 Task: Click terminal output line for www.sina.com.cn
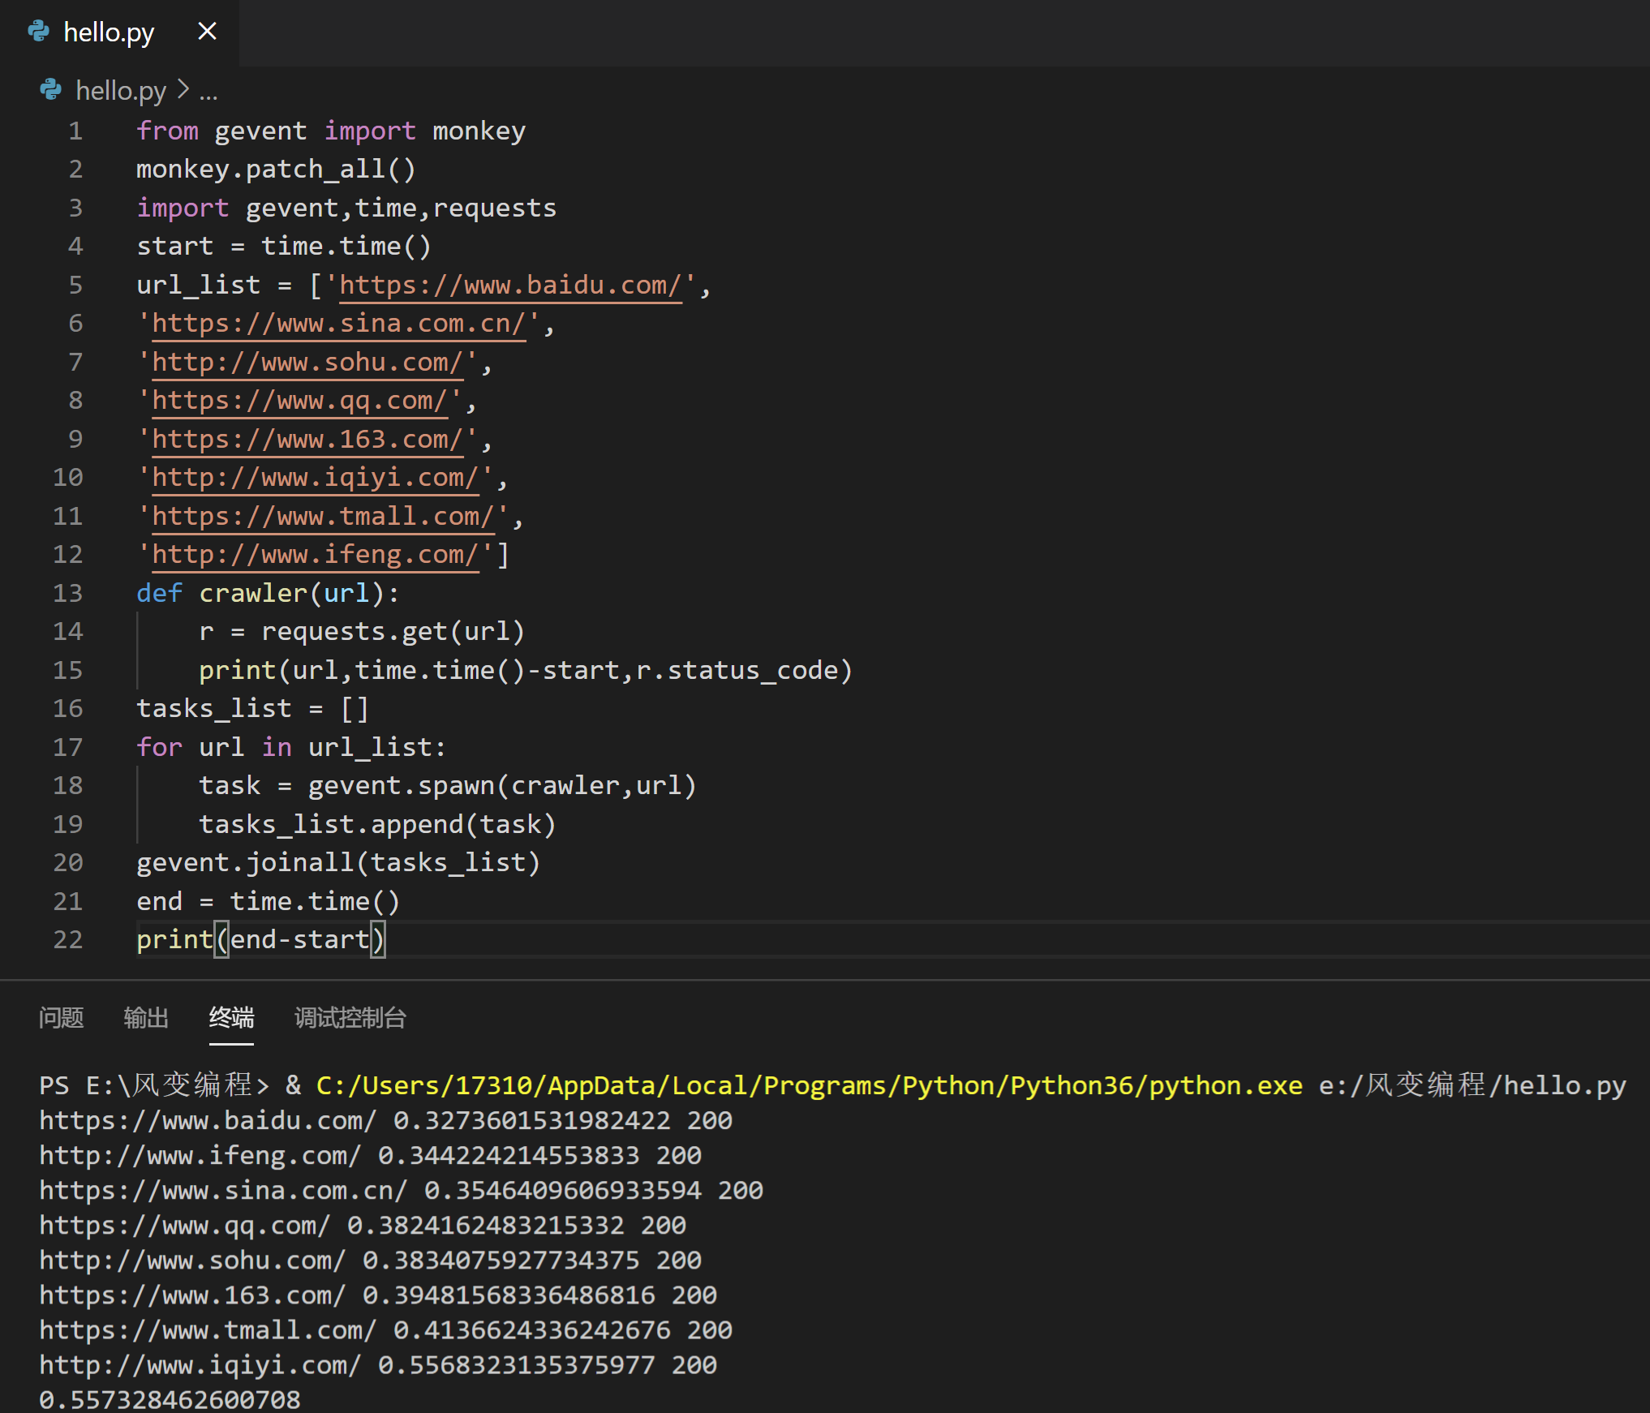tap(401, 1191)
